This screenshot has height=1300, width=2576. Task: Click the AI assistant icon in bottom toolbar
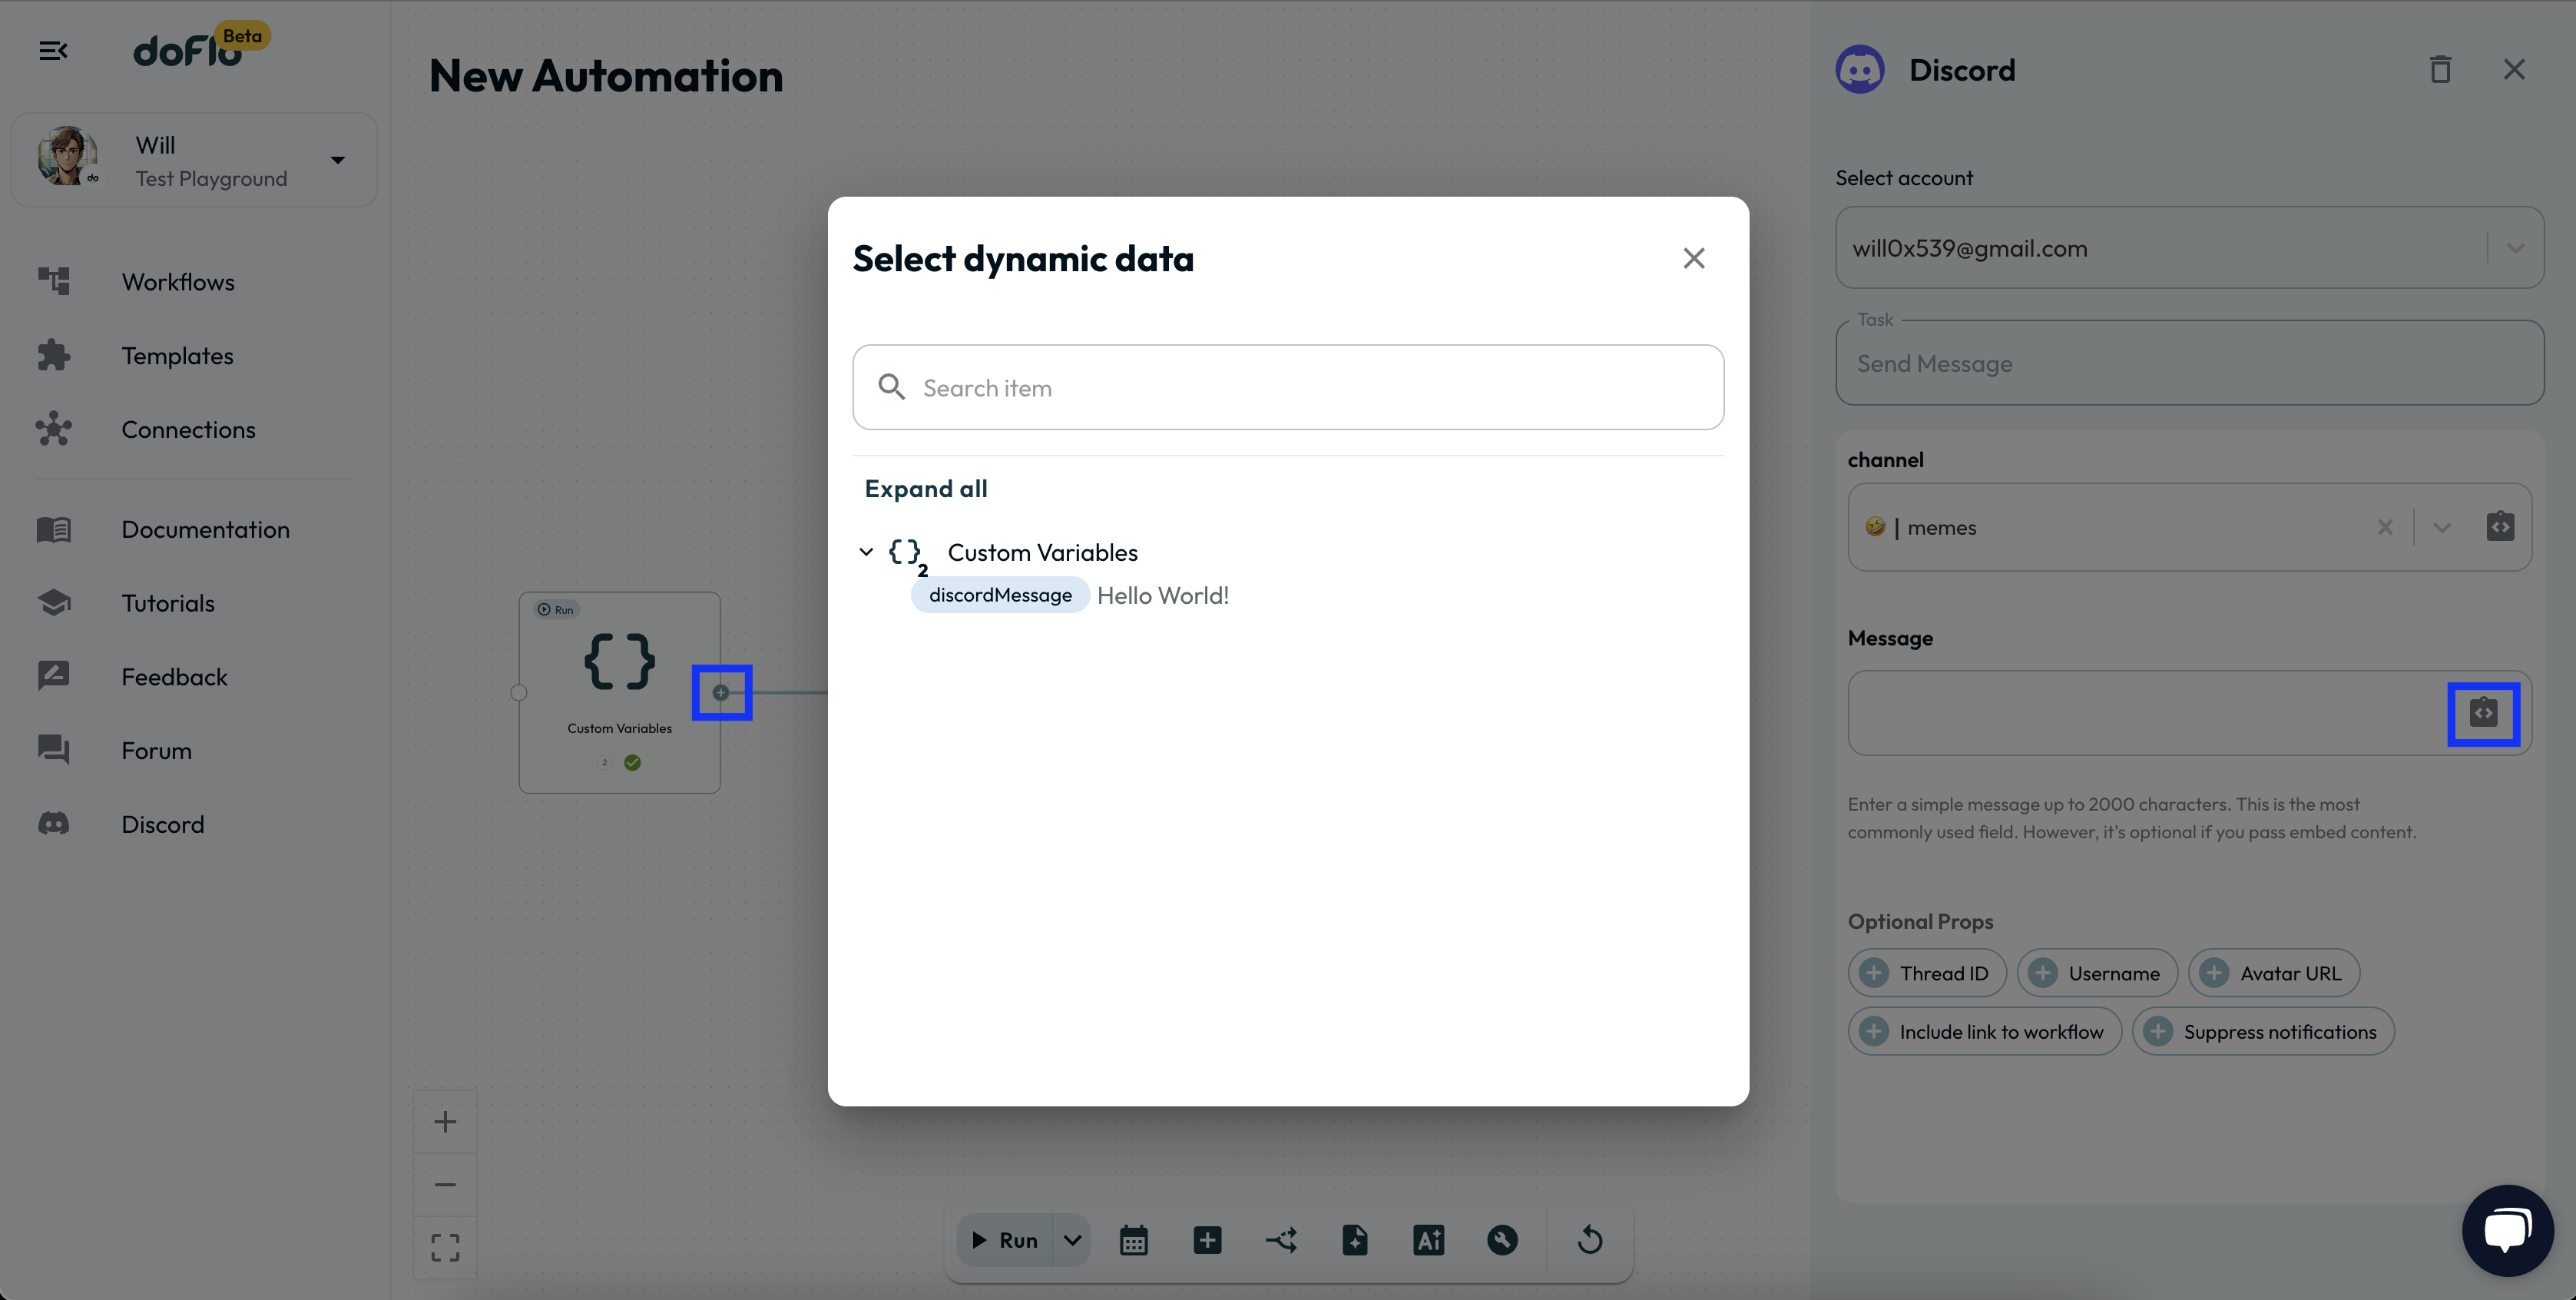(x=1428, y=1240)
